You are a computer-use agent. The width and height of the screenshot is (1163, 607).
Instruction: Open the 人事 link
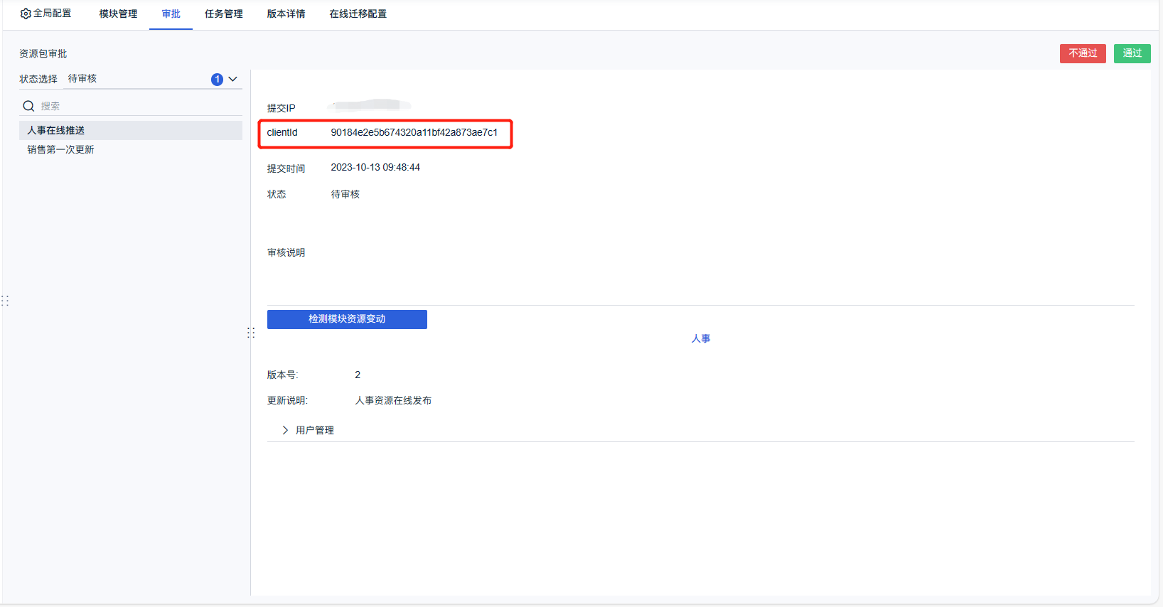(x=701, y=338)
